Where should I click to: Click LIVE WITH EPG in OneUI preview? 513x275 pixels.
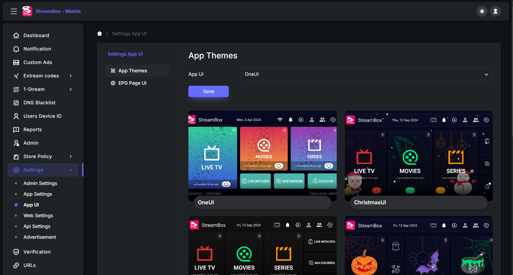pos(255,181)
